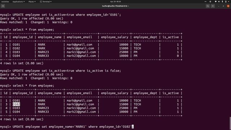Click the volume speaker icon
231x130 pixels.
(219, 1)
